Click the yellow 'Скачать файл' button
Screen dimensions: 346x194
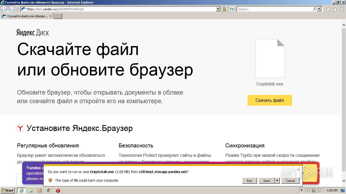click(270, 100)
